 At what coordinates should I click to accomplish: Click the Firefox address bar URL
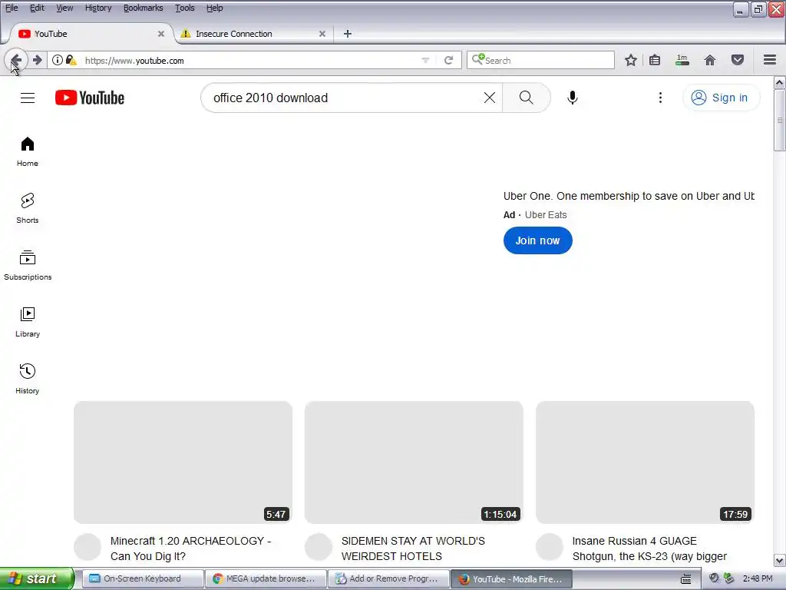[251, 60]
